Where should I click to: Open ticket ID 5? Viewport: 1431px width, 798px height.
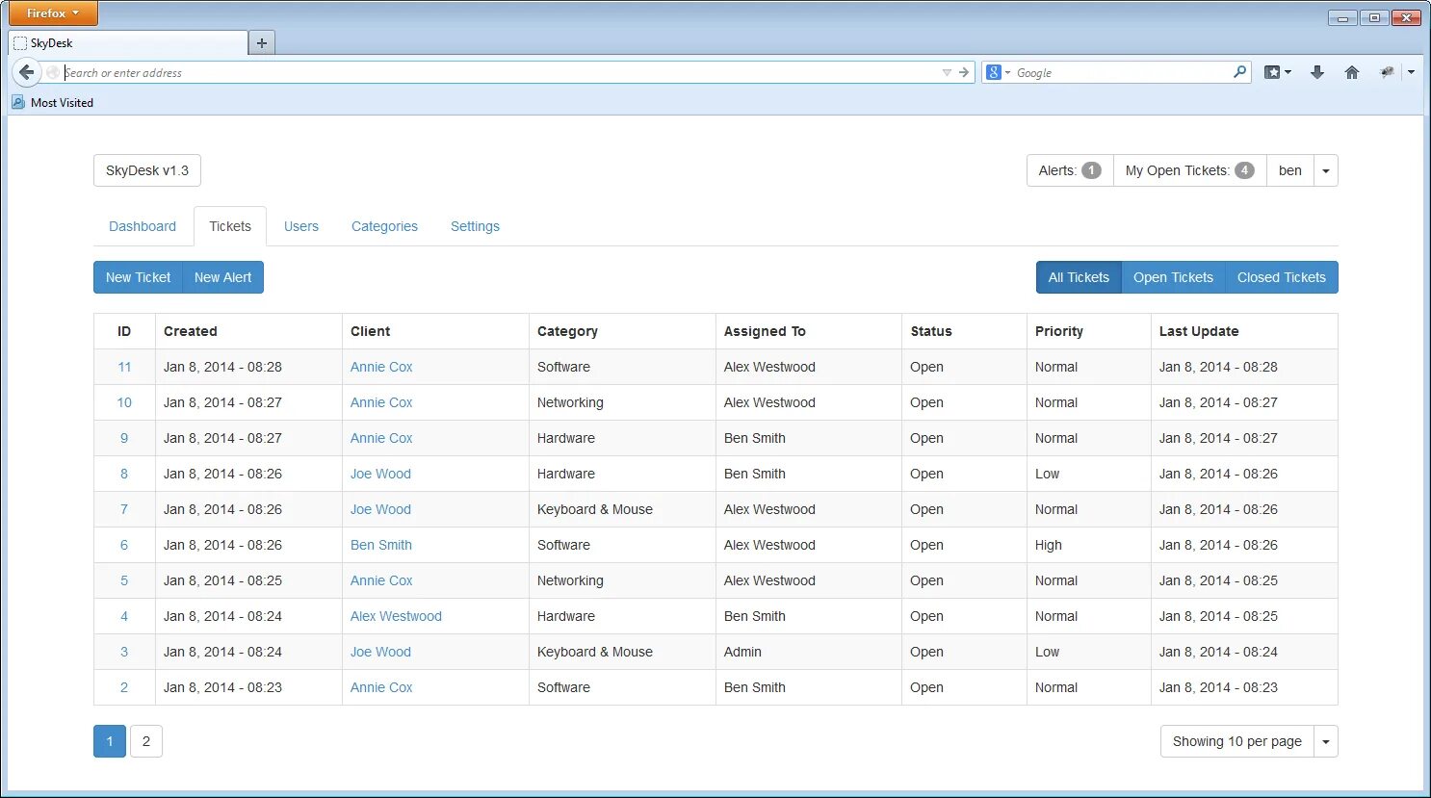click(124, 580)
